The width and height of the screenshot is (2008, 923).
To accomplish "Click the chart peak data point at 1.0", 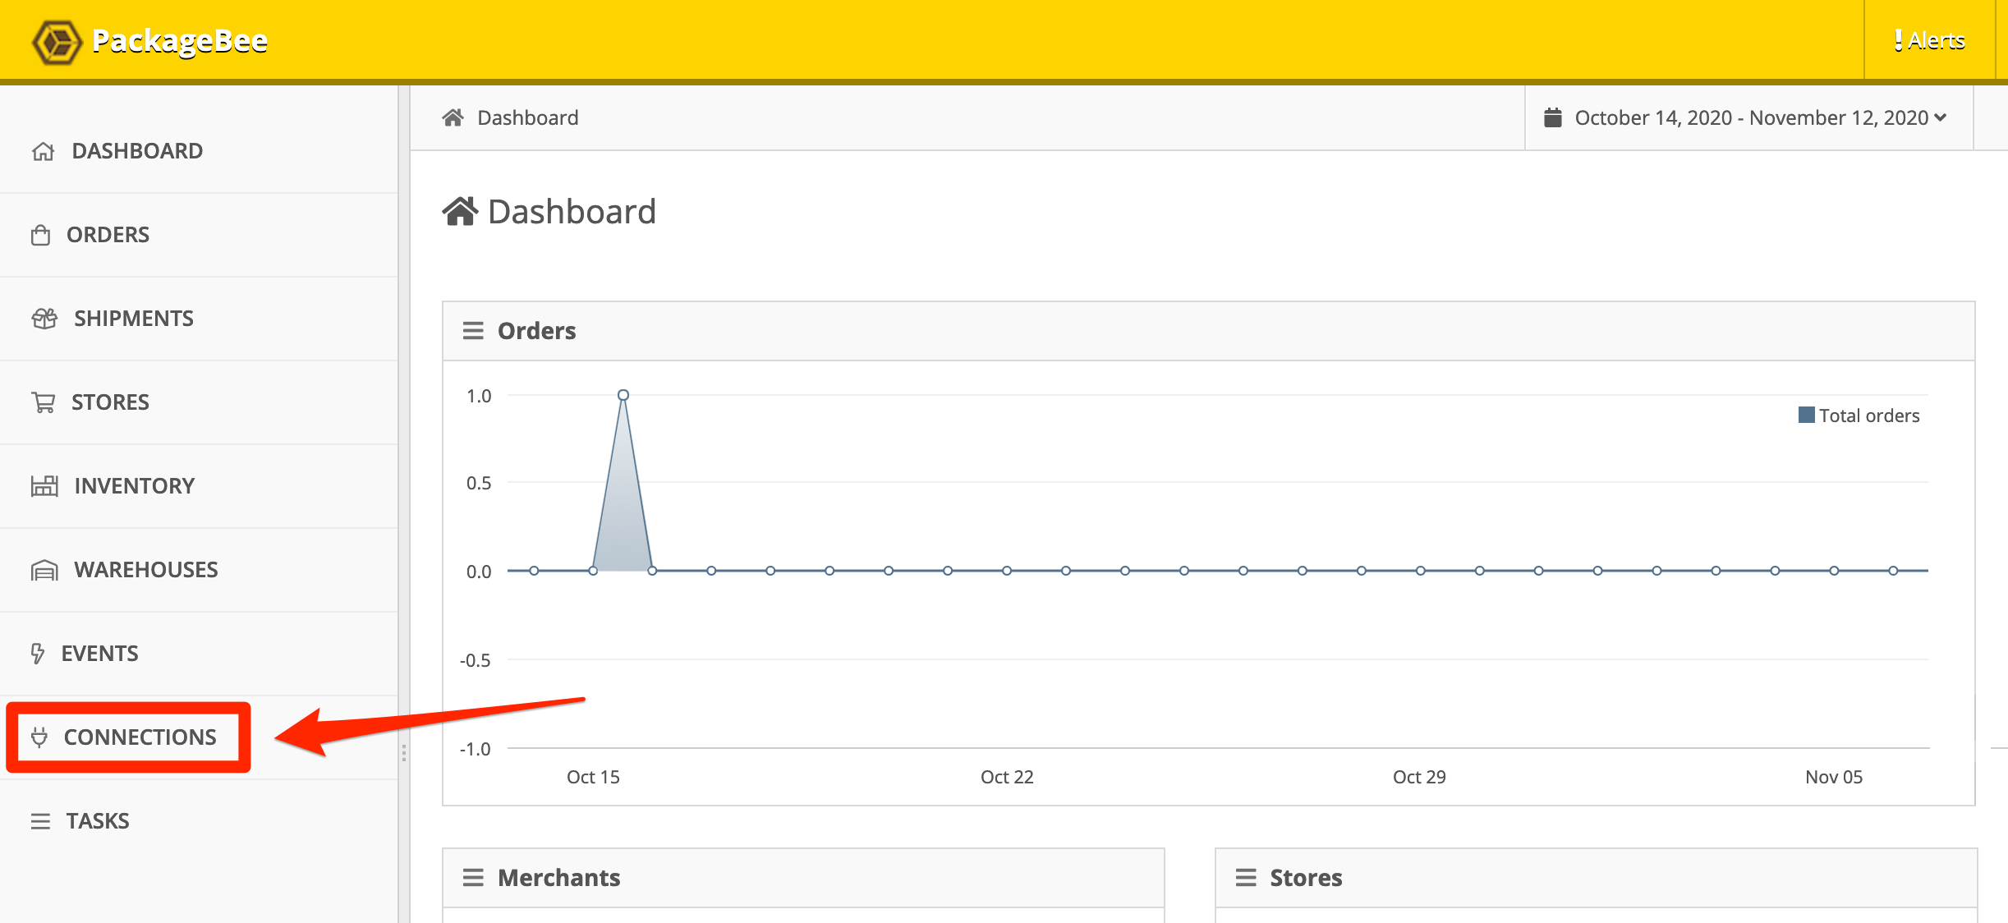I will (623, 395).
